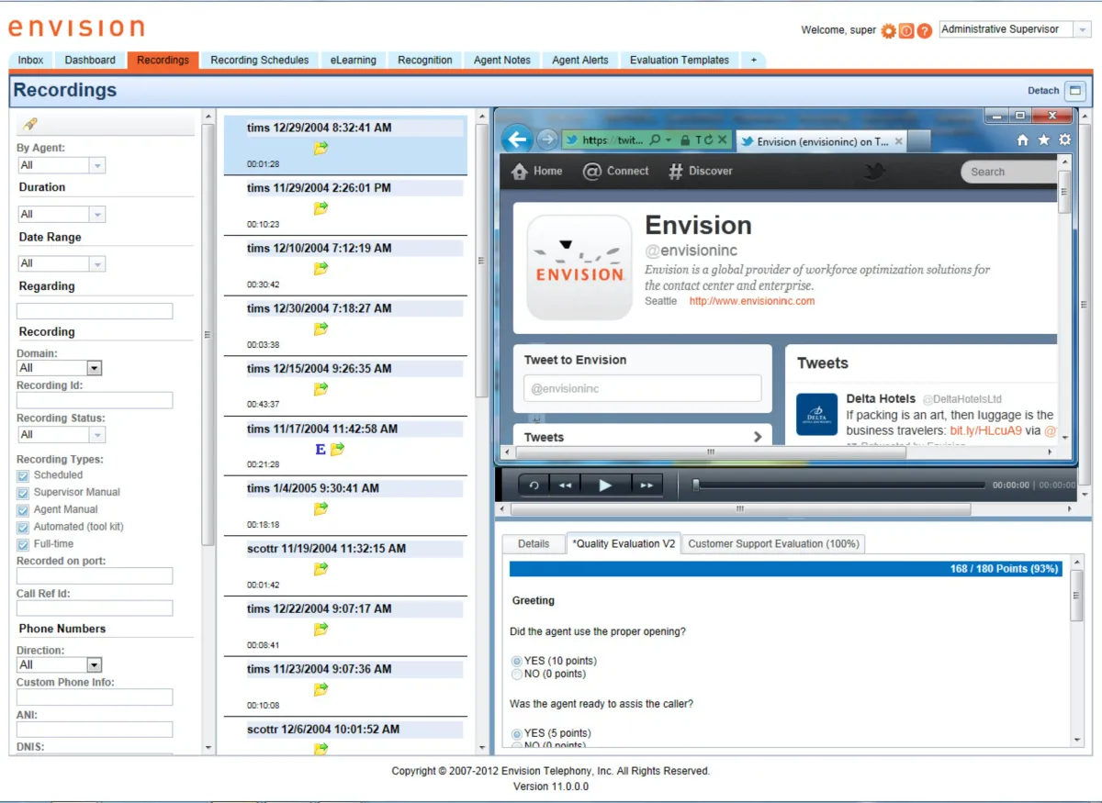Open the By Agent dropdown
The height and width of the screenshot is (803, 1102).
(97, 165)
